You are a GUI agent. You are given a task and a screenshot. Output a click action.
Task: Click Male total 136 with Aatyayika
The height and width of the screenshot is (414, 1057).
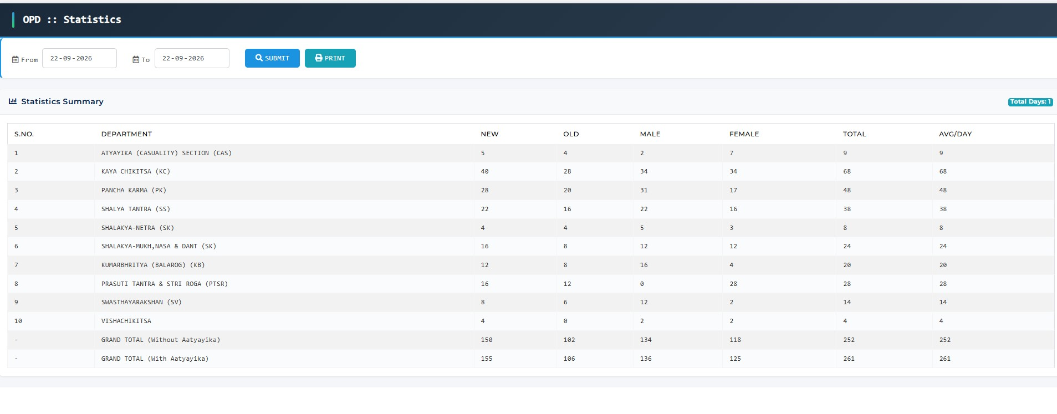646,359
